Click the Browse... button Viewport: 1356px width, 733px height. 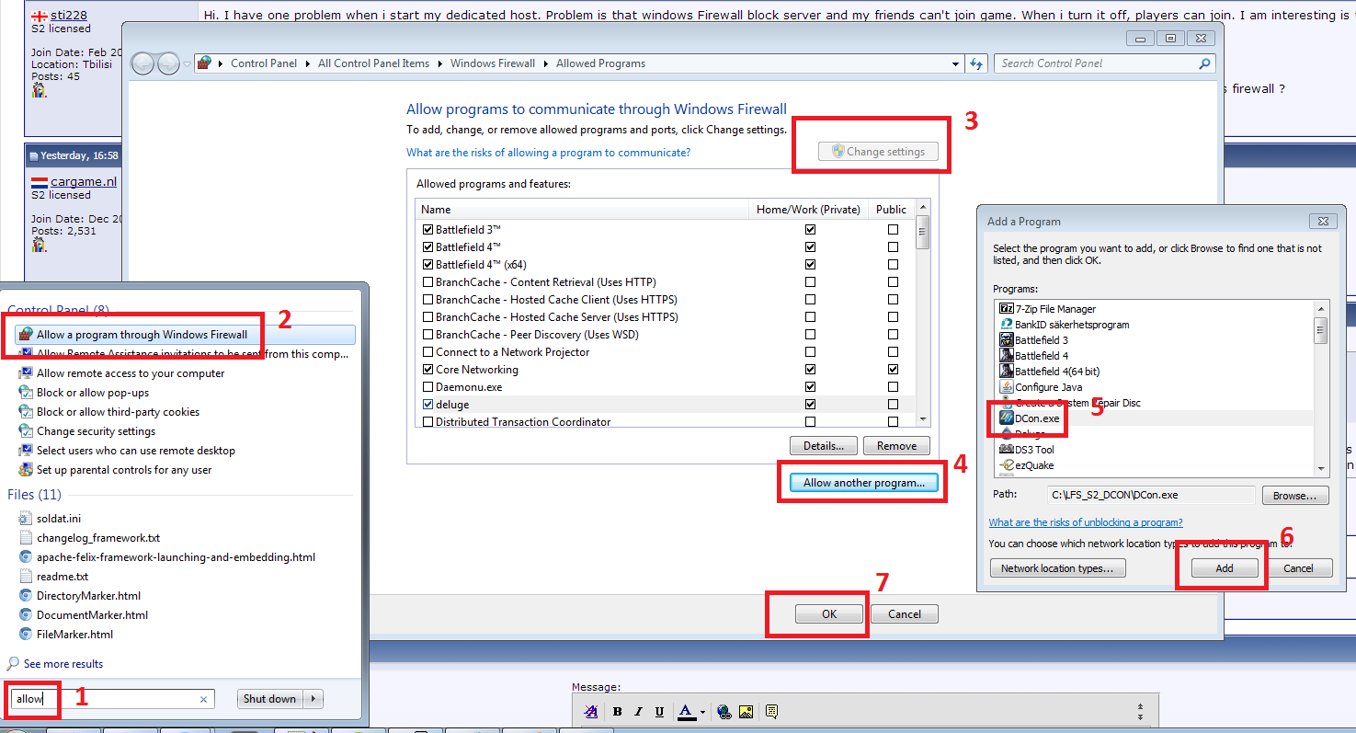tap(1295, 496)
